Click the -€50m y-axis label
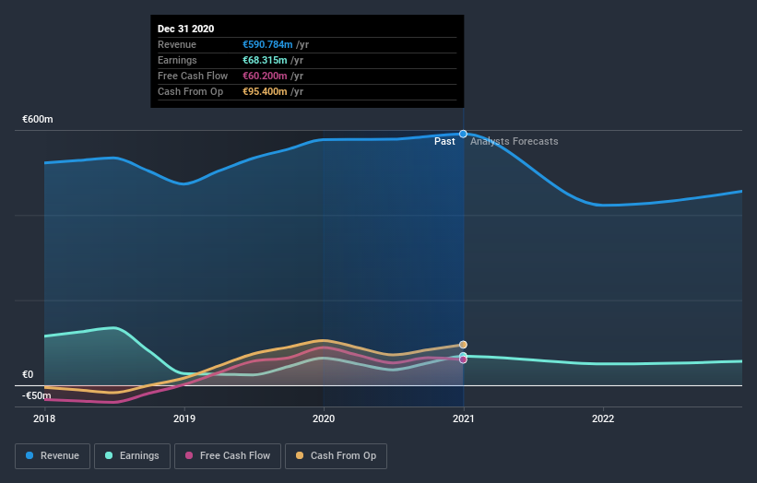Image resolution: width=757 pixels, height=483 pixels. coord(37,395)
